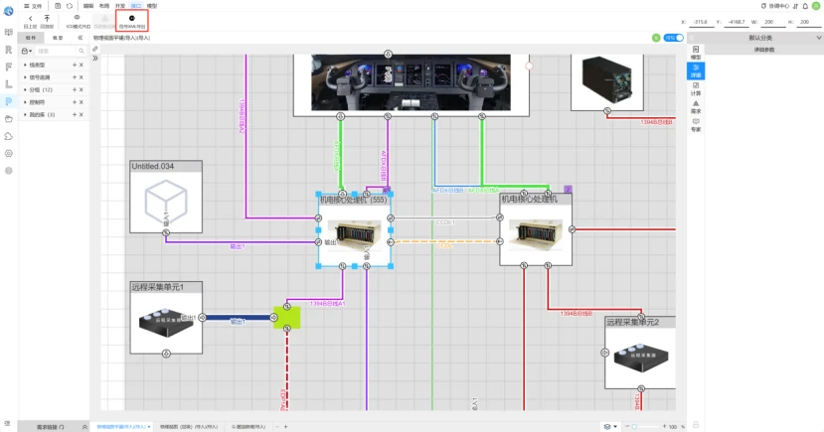
Task: Open the 开发 menu
Action: 120,6
